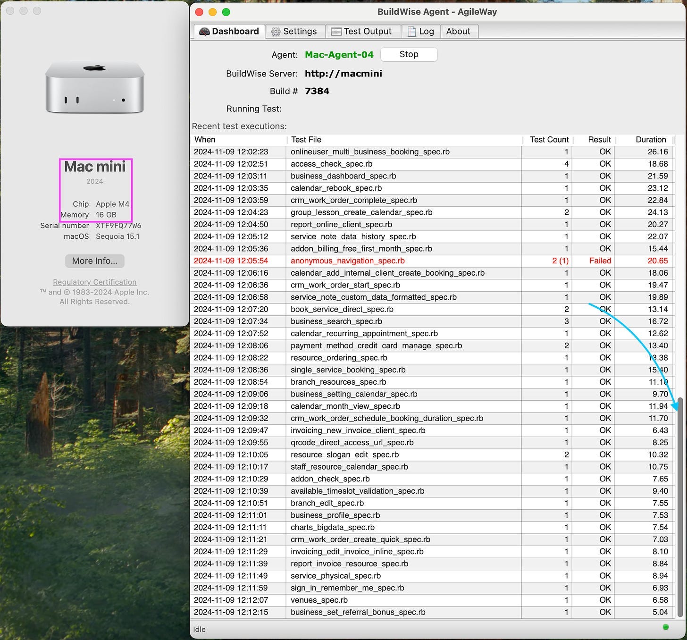Select calendar_rebook_spec.rb row
The image size is (687, 640).
click(432, 188)
